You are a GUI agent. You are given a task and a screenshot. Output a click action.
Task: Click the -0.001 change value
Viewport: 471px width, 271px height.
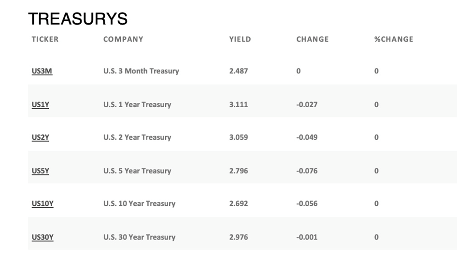point(307,237)
